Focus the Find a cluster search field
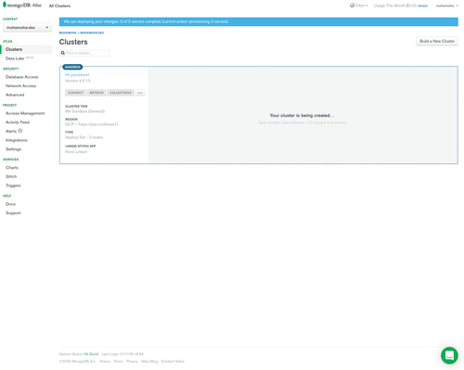 pos(84,53)
